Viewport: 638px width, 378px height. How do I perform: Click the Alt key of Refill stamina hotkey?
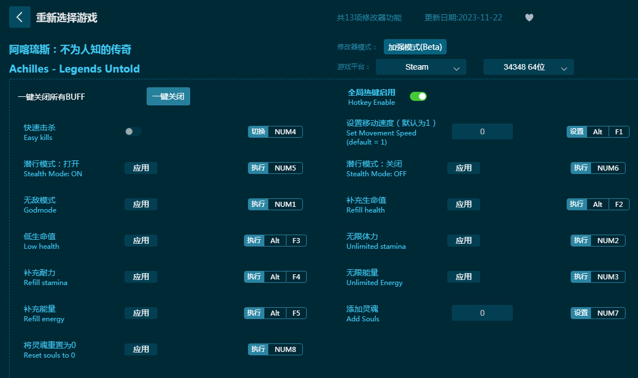coord(275,277)
